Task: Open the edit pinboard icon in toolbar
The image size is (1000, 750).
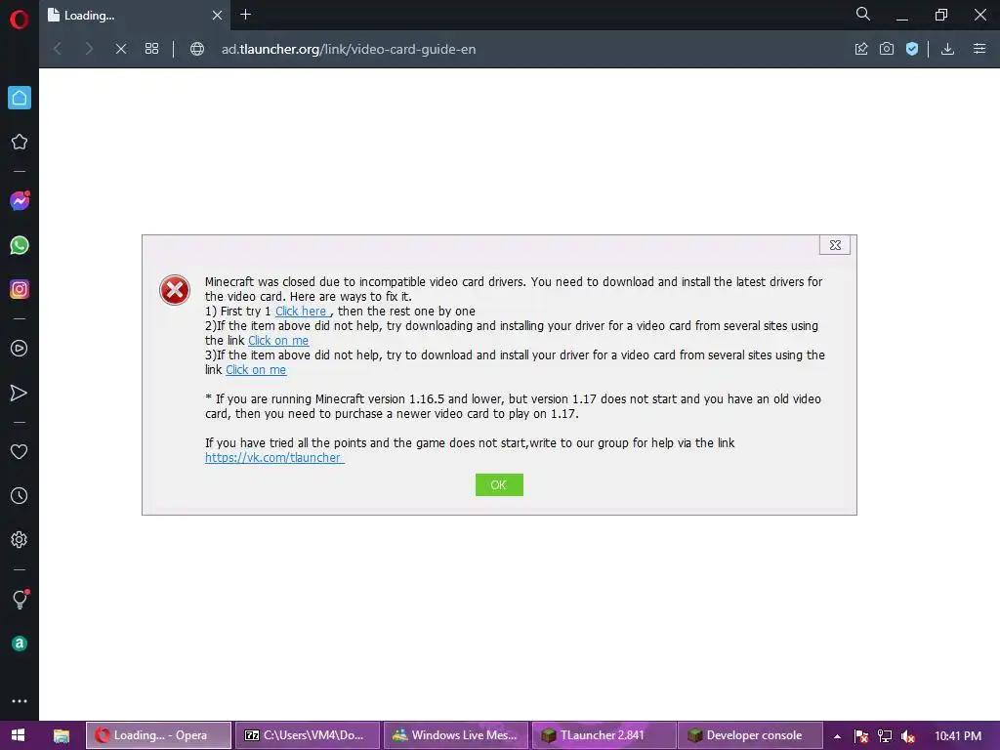Action: 861,49
